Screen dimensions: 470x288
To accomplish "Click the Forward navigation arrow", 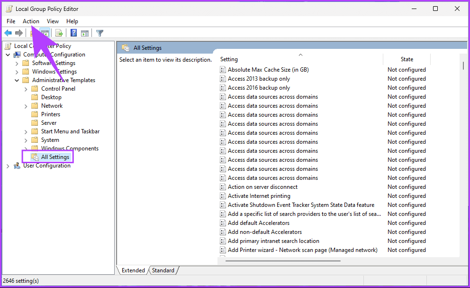I will pyautogui.click(x=18, y=33).
